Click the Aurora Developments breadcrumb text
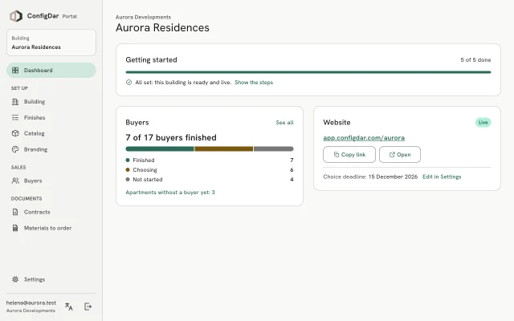514x321 pixels. point(143,17)
